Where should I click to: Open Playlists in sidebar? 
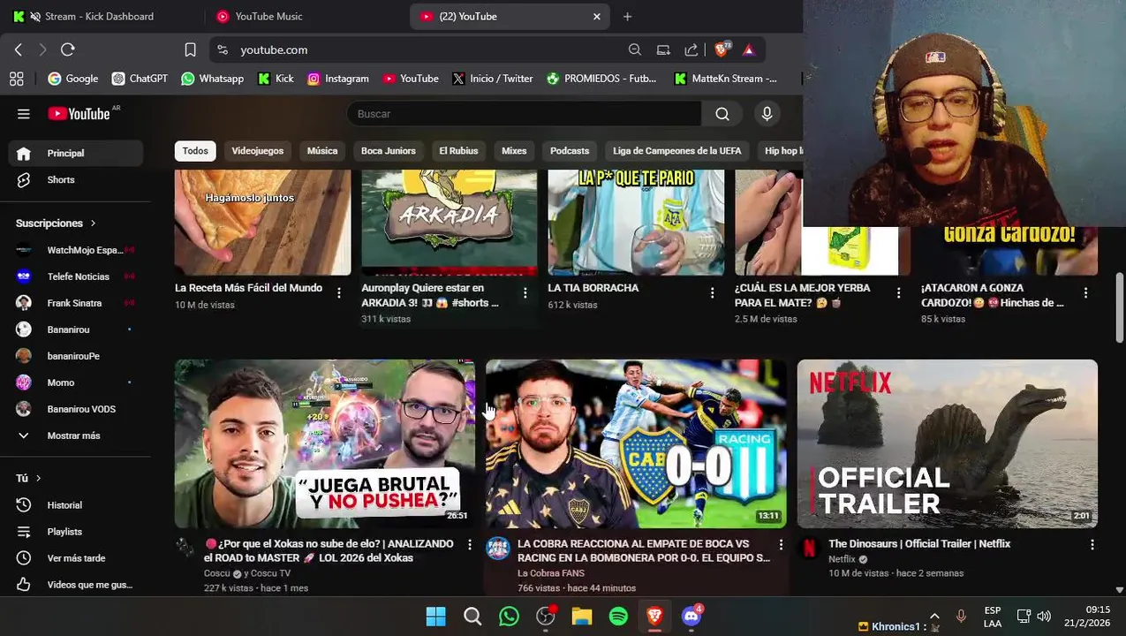[x=76, y=532]
